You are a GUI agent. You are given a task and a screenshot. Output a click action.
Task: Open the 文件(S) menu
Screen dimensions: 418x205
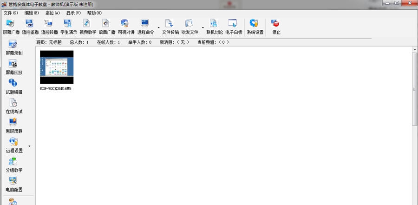click(11, 13)
